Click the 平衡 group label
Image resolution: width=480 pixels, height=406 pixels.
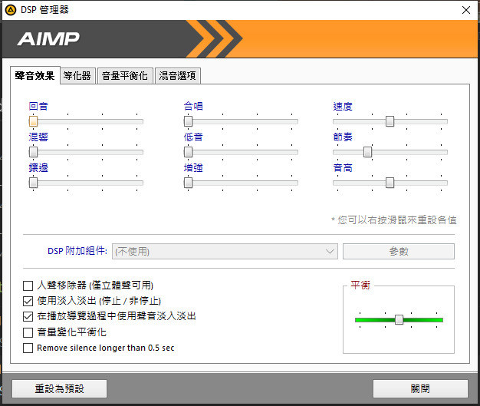[x=360, y=286]
